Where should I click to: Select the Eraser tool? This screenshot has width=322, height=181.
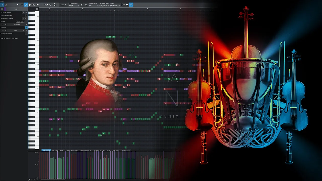[30, 5]
